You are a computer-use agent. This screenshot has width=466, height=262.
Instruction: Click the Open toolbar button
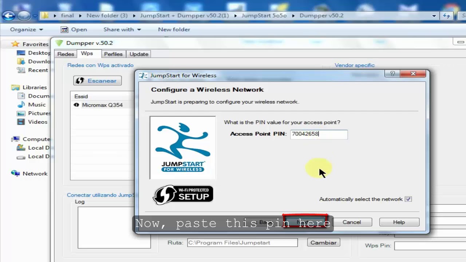(74, 29)
